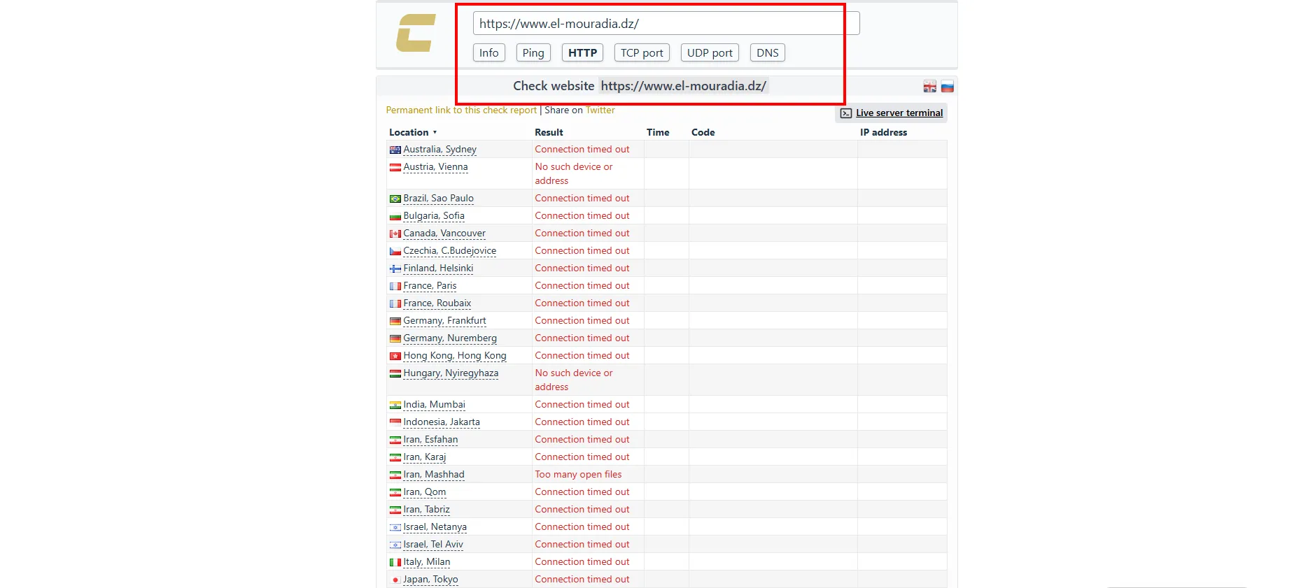Open Czechia, C.Budejovice location
The height and width of the screenshot is (588, 1315).
click(x=449, y=251)
